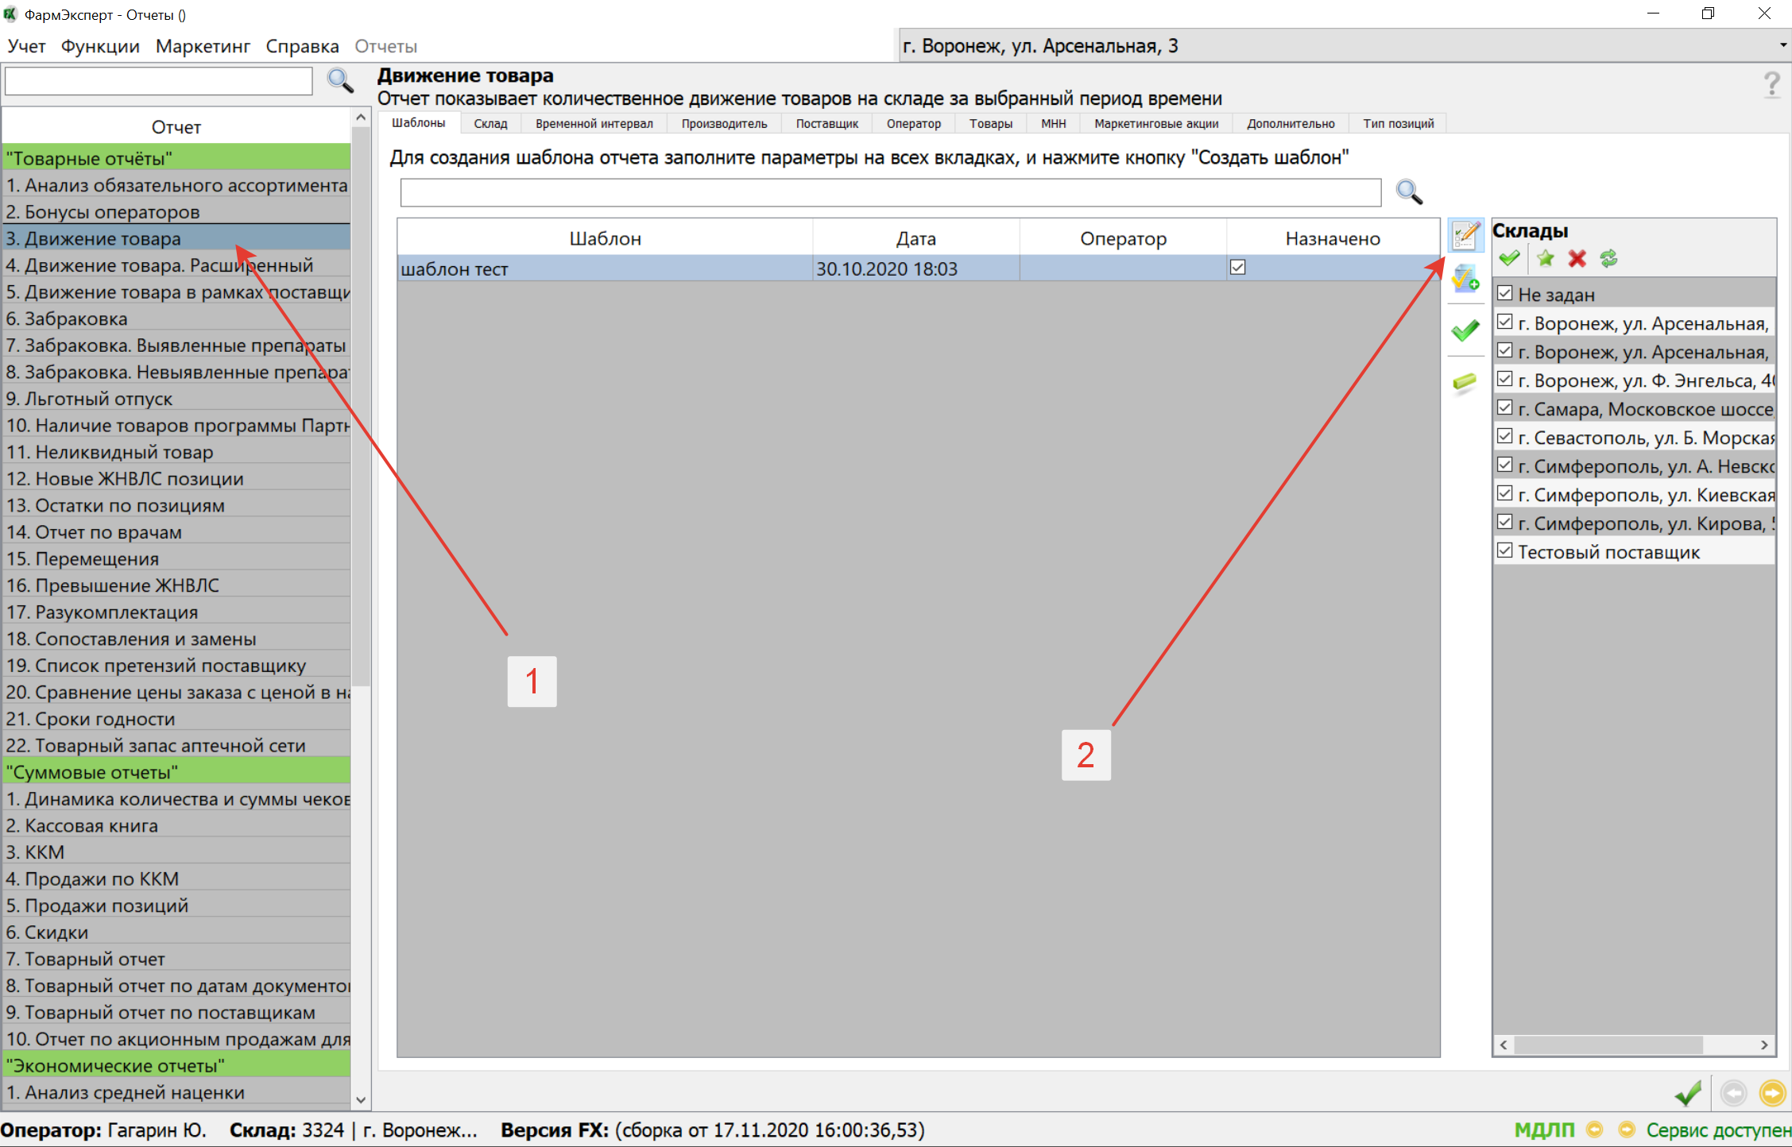Click right arrow of Склады horizontal scrollbar
Viewport: 1792px width, 1147px height.
coord(1764,1045)
